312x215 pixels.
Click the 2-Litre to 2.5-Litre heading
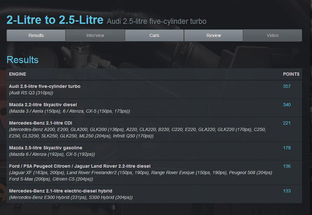click(55, 20)
